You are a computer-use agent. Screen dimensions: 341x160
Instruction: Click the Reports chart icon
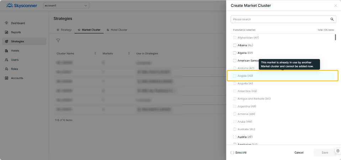tap(6, 32)
